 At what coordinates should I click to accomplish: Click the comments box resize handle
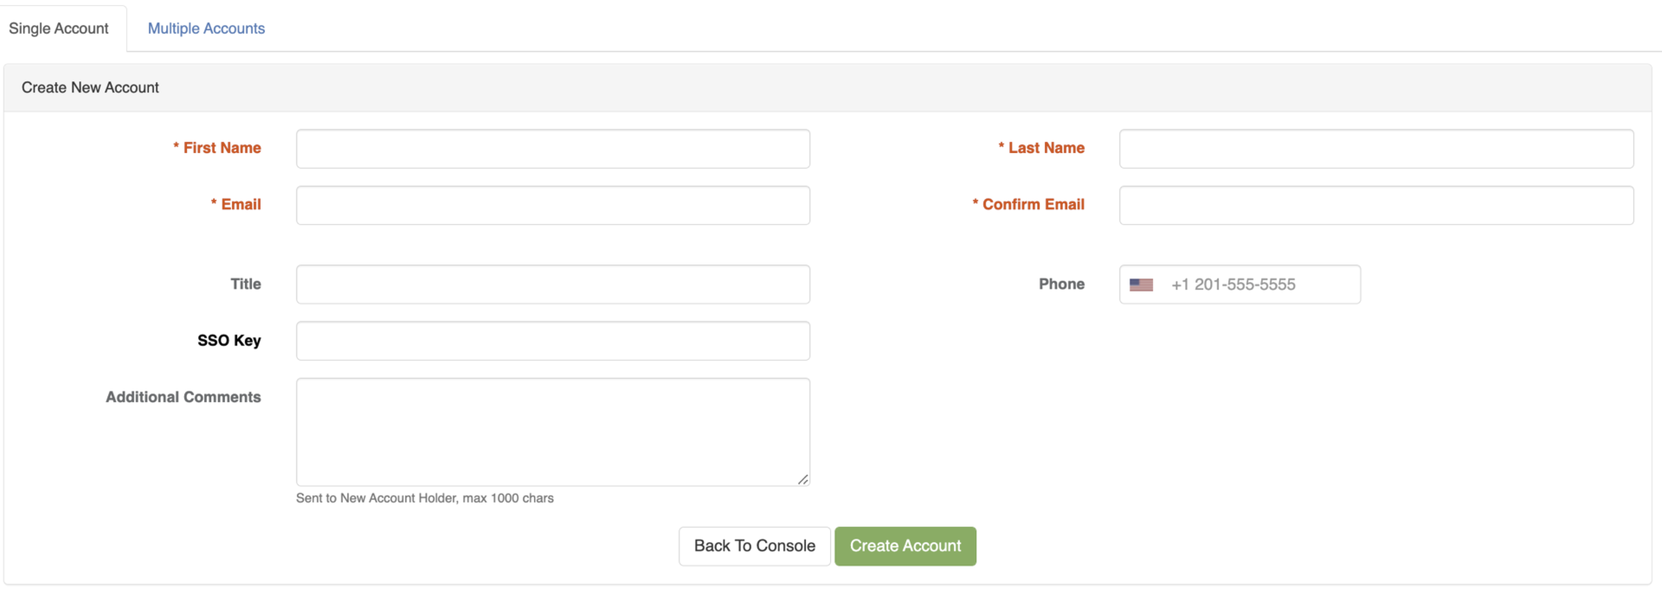802,479
